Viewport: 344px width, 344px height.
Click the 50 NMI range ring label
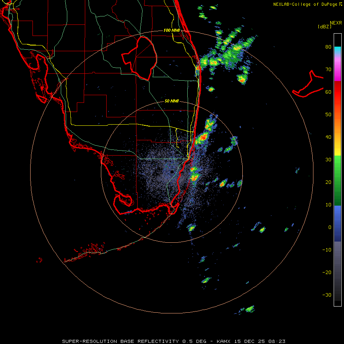point(172,101)
